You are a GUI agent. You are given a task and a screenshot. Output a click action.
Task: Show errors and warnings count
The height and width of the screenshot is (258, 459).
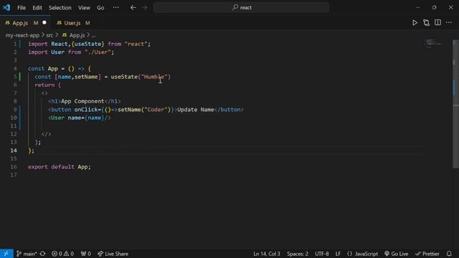tap(62, 254)
